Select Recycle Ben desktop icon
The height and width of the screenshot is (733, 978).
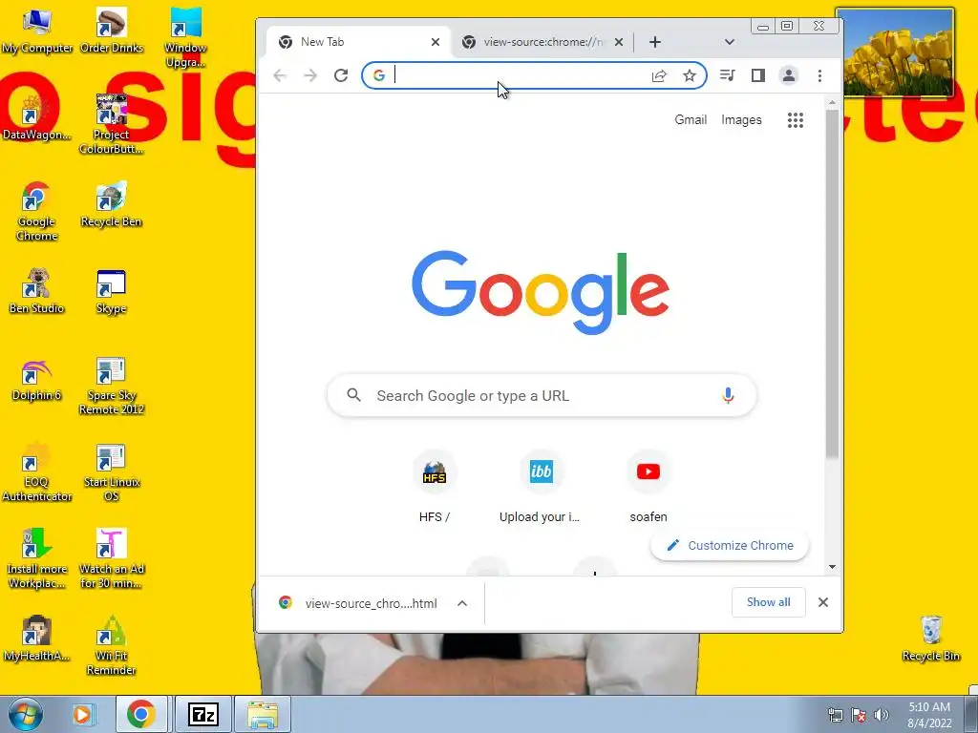[x=112, y=204]
